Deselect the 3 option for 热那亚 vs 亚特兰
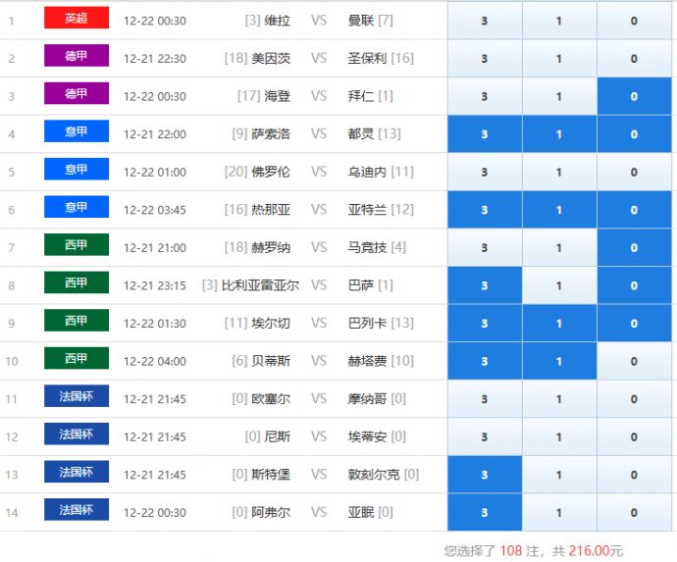 click(484, 210)
